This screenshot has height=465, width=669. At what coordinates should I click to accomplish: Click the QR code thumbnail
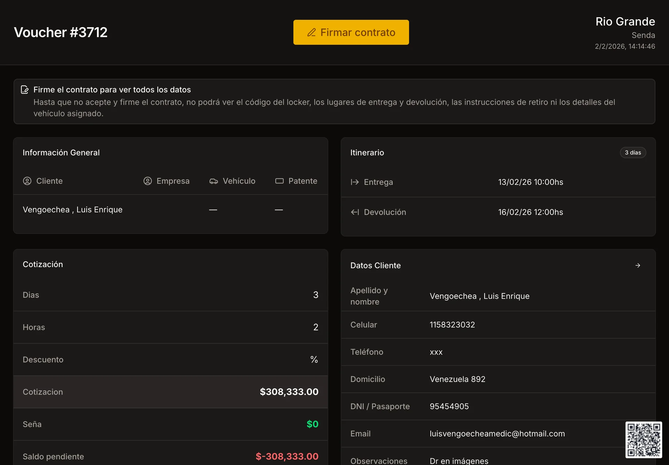(643, 439)
